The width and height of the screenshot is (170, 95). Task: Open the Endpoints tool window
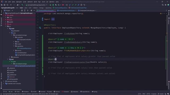point(74,92)
